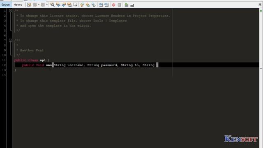Jump to last edit location icon
Screen dimensions: 263x148
pos(29,5)
